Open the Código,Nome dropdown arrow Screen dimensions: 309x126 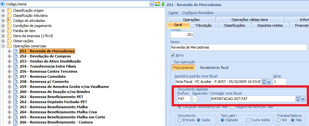152,4
